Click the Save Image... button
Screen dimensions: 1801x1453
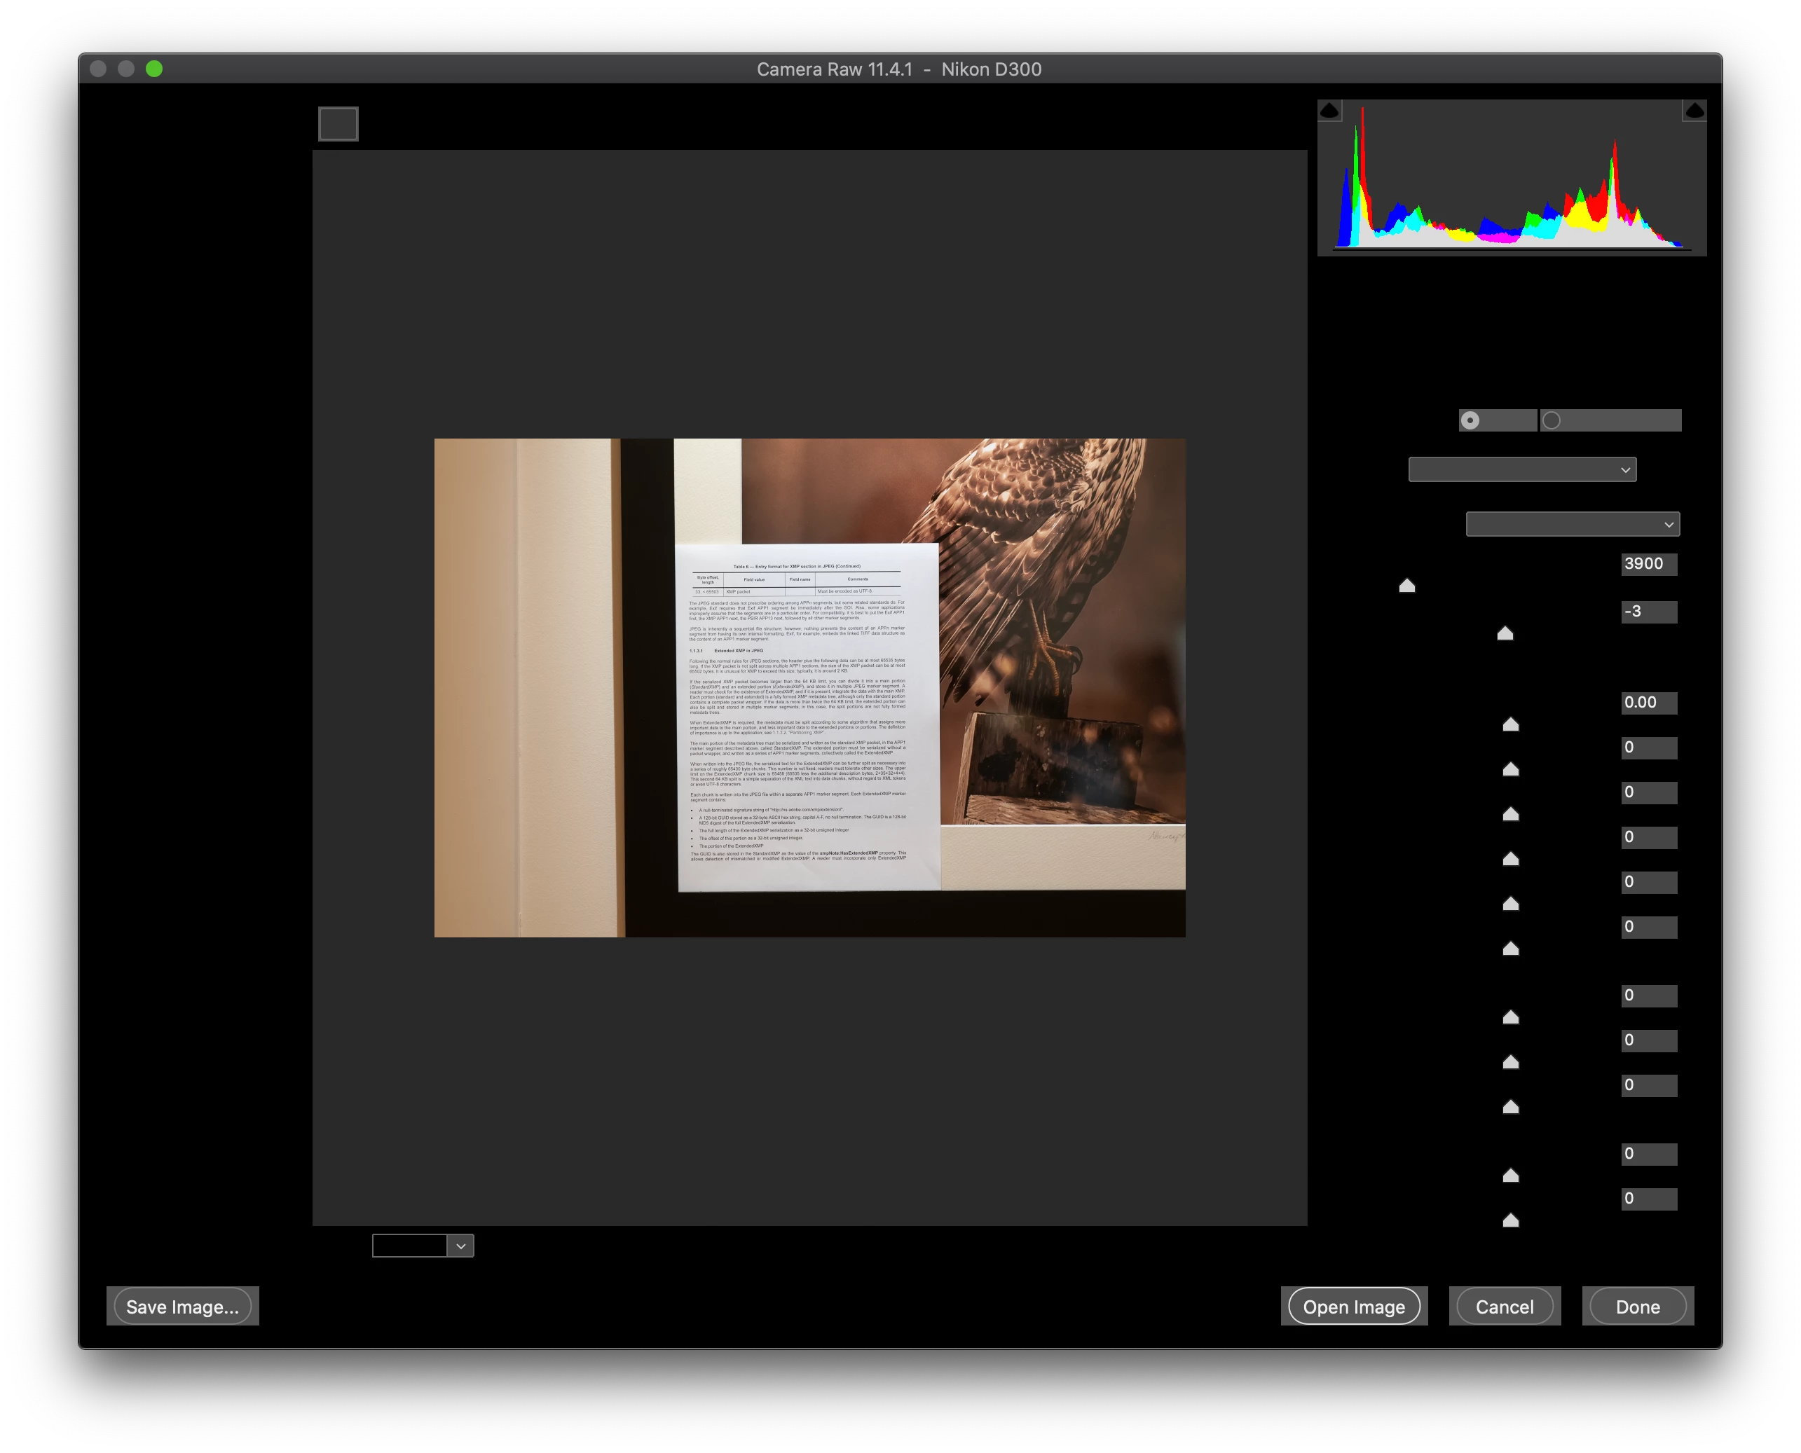(x=182, y=1307)
